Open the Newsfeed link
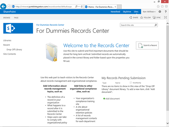 (x=115, y=12)
